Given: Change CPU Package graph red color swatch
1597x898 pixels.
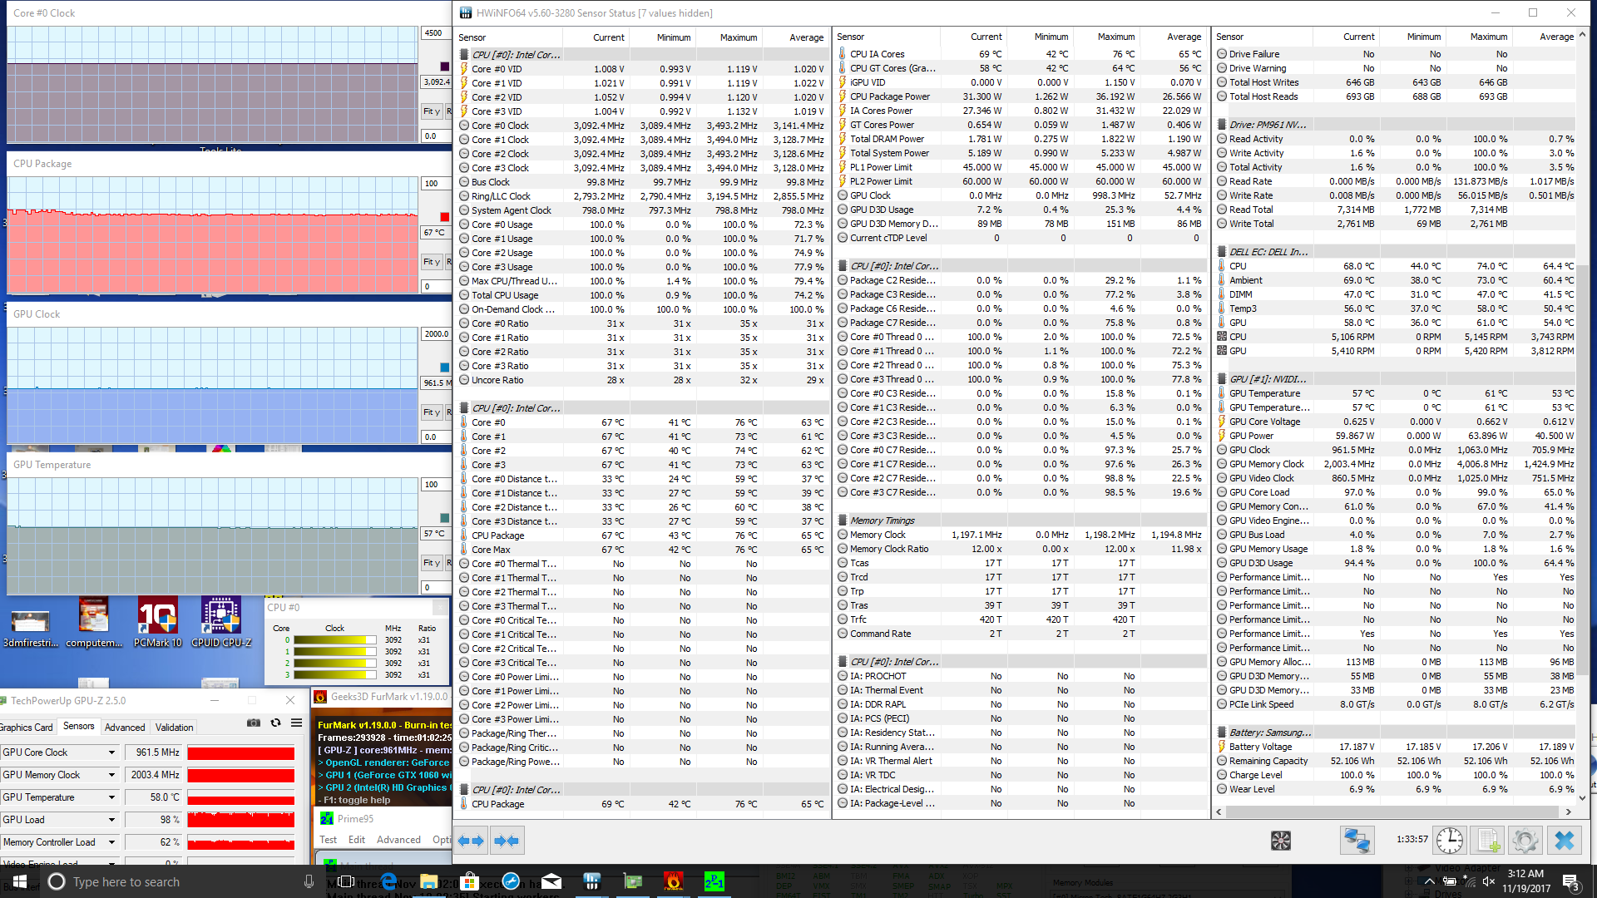Looking at the screenshot, I should click(444, 217).
